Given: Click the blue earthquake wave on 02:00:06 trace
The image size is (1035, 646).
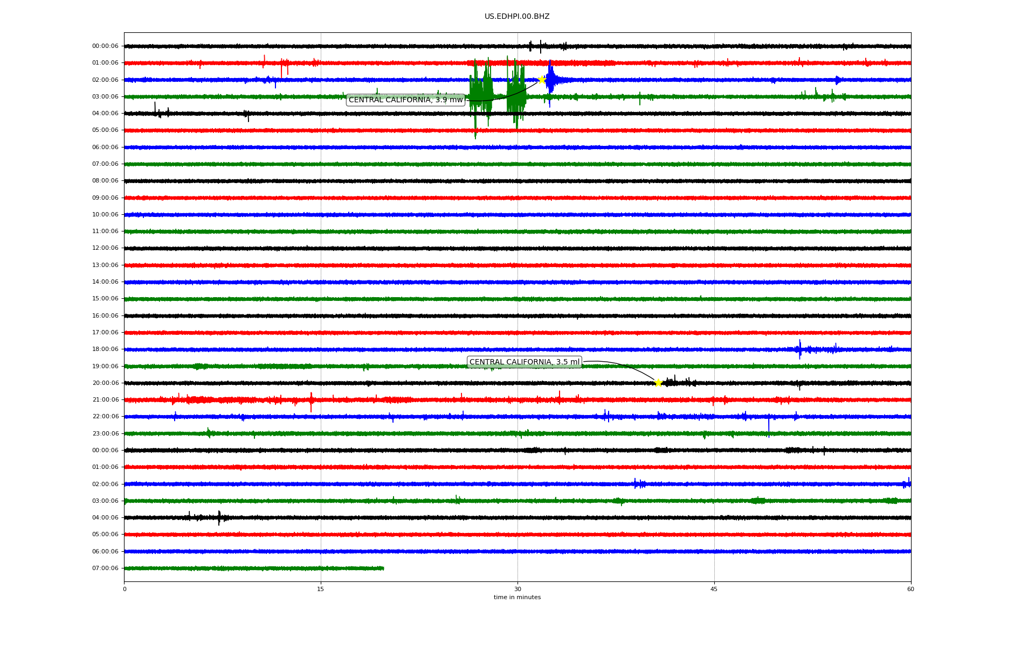Looking at the screenshot, I should point(551,80).
